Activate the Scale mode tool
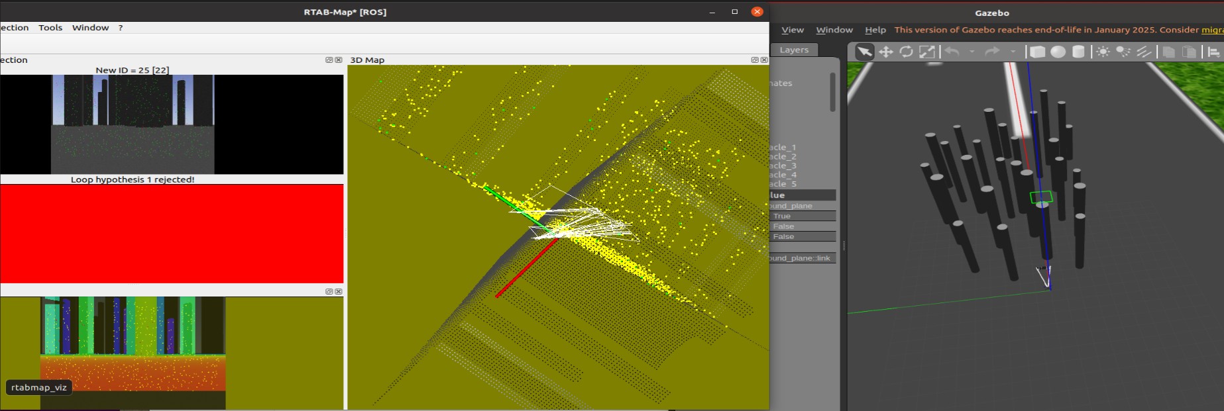The width and height of the screenshot is (1224, 411). tap(926, 52)
